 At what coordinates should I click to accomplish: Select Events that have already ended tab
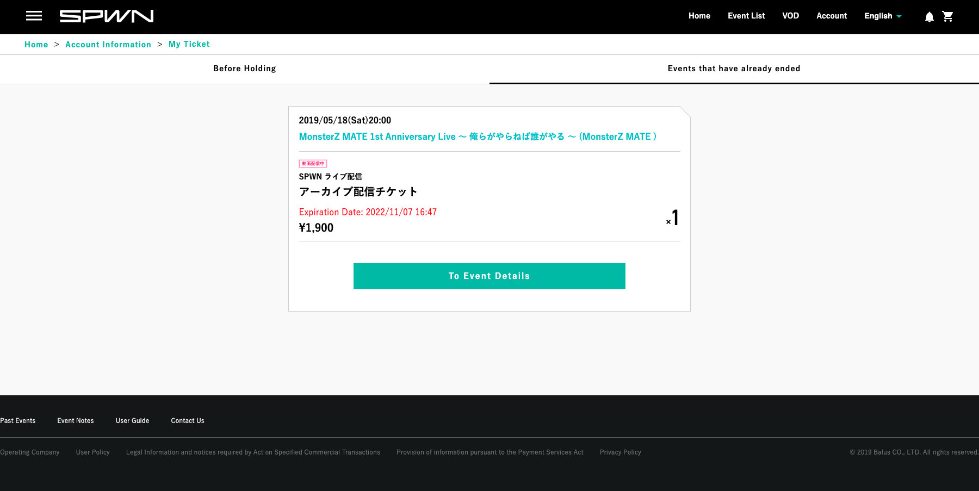tap(734, 69)
